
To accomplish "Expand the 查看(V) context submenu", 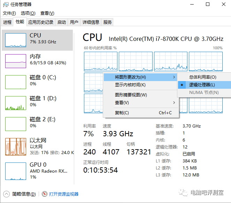I will point(140,103).
